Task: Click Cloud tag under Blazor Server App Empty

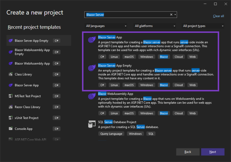Action: 178,85
